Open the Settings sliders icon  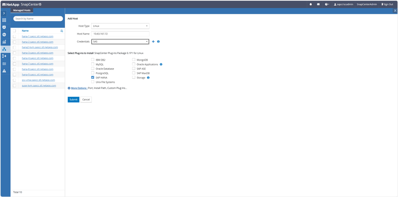click(x=4, y=64)
